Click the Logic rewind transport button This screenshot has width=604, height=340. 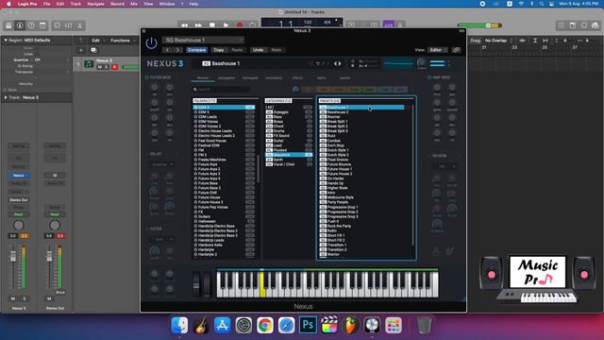pos(185,25)
